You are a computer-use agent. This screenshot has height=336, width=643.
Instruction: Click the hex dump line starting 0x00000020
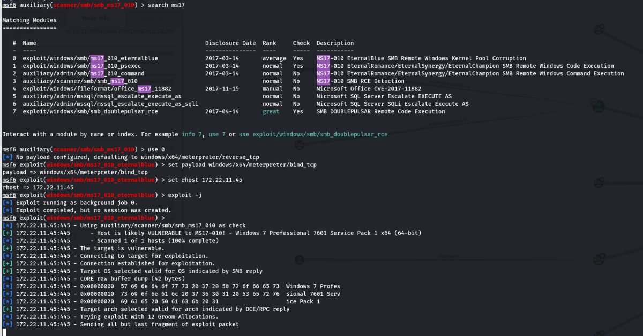tap(161, 302)
